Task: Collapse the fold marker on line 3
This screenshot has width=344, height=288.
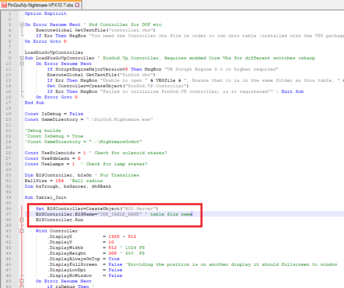Action: tap(22, 25)
